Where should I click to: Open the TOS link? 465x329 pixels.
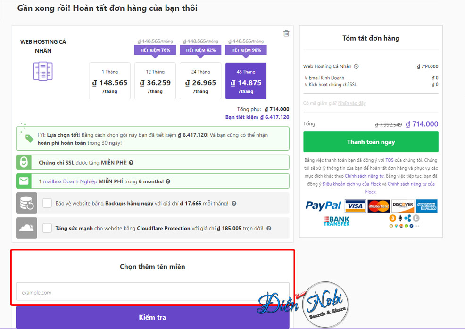pos(390,160)
